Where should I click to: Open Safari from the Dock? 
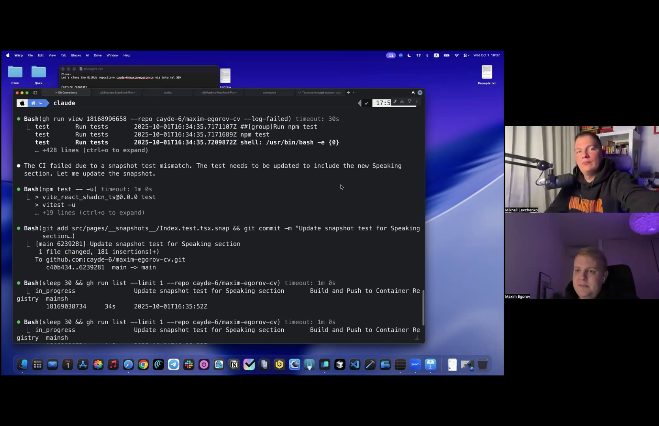pyautogui.click(x=128, y=364)
